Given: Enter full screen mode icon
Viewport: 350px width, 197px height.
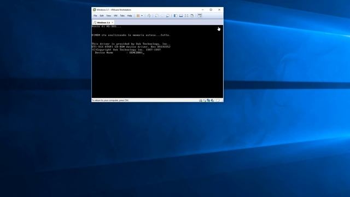Looking at the screenshot, I should coord(186,16).
